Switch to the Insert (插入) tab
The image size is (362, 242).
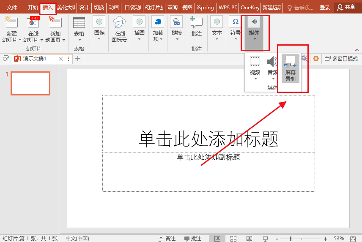point(47,8)
